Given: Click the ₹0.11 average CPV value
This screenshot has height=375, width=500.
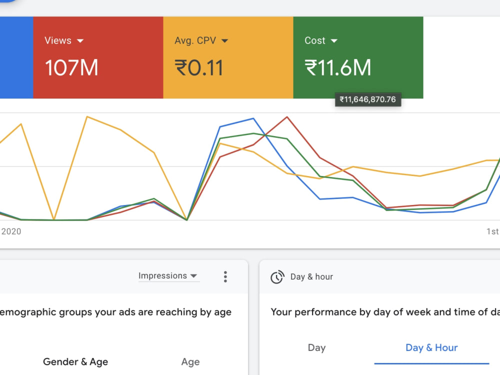Looking at the screenshot, I should (198, 67).
